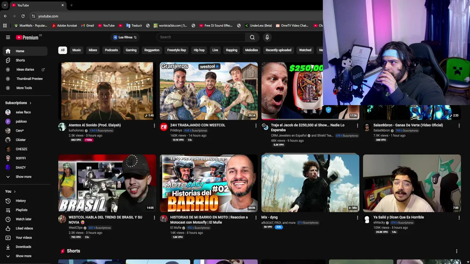Click the youtube.com address bar

(48, 16)
